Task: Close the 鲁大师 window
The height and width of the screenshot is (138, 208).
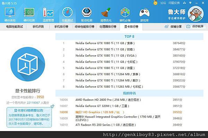Action: [203, 3]
